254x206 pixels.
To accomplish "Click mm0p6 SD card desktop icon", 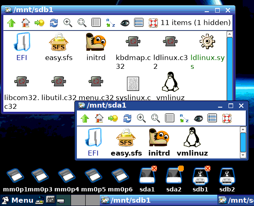I will pos(120,180).
